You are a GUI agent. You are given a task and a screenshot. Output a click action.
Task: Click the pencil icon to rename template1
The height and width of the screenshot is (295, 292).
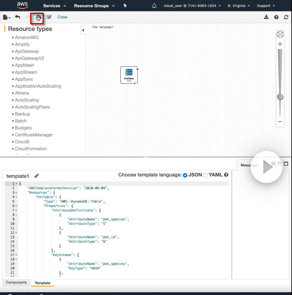[x=36, y=176]
